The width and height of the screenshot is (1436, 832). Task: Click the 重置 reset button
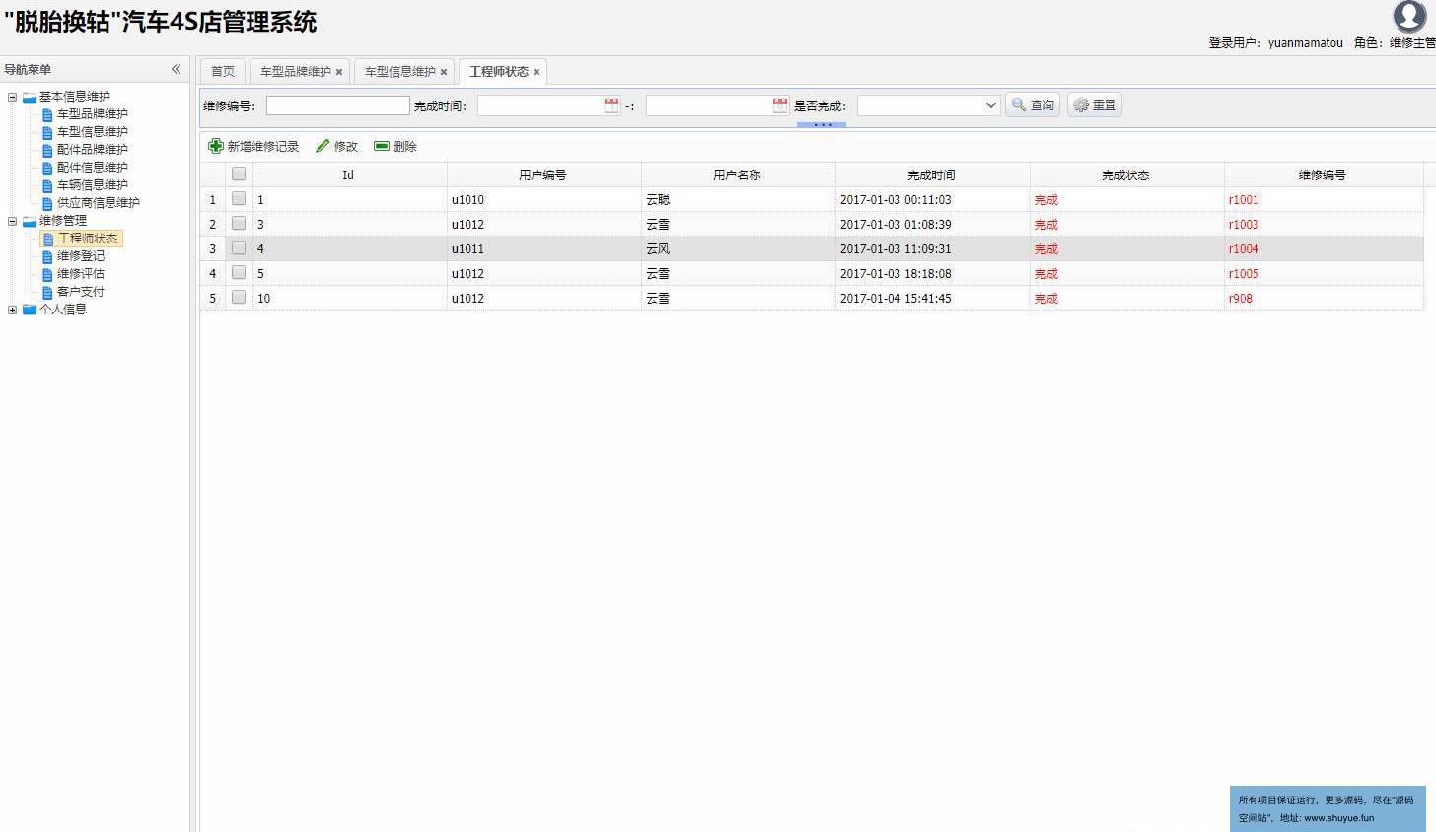pos(1095,104)
